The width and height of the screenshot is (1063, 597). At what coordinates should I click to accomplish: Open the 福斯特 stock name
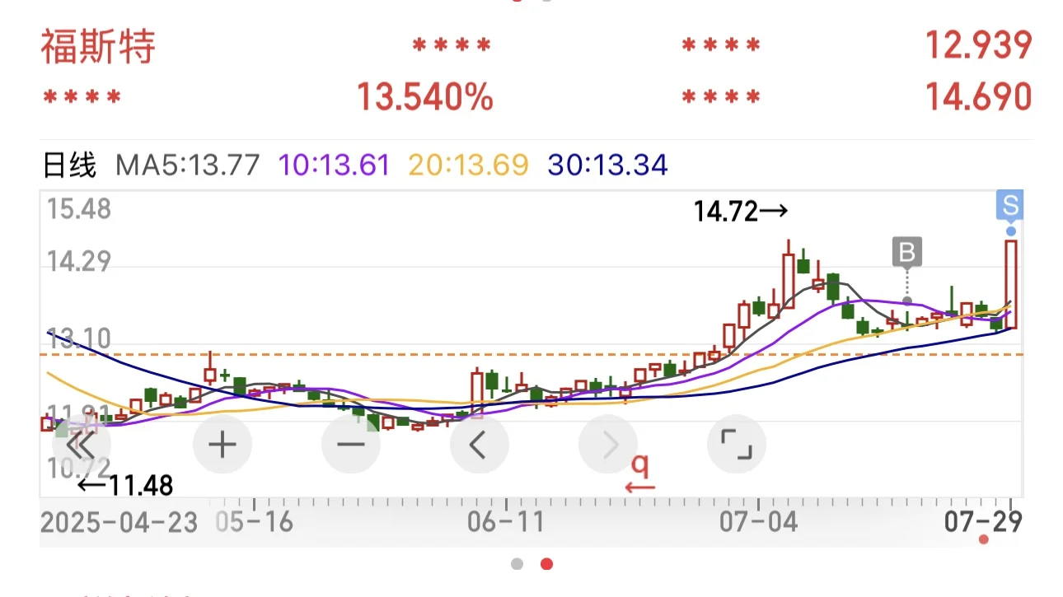(x=98, y=47)
